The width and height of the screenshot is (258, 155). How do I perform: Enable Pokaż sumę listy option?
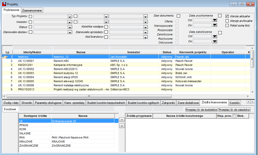coord(227,25)
